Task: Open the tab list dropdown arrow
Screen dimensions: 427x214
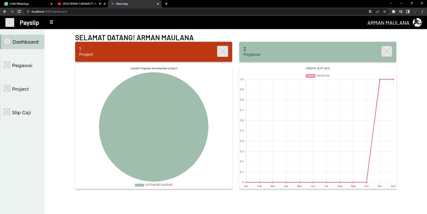Action: (391, 4)
